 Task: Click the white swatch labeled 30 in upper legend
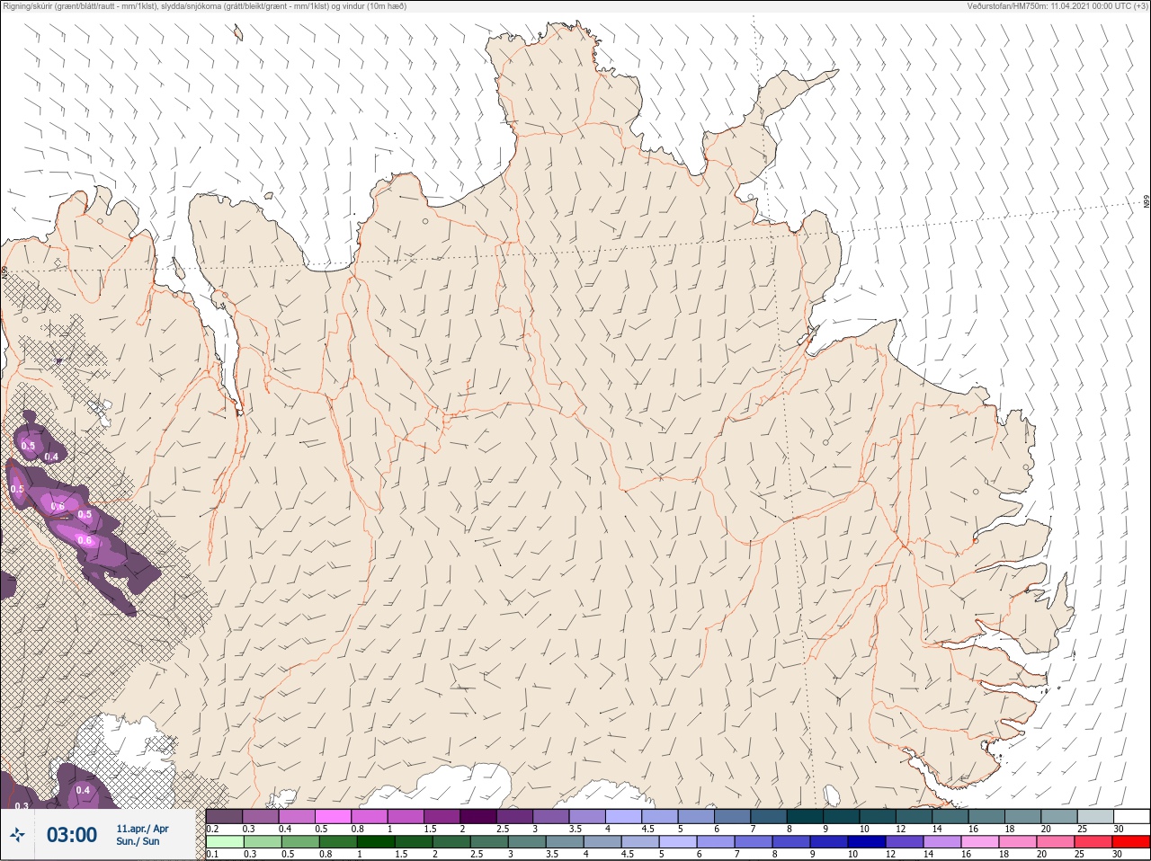tap(1131, 817)
